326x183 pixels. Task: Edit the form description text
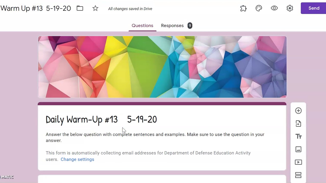coord(155,138)
